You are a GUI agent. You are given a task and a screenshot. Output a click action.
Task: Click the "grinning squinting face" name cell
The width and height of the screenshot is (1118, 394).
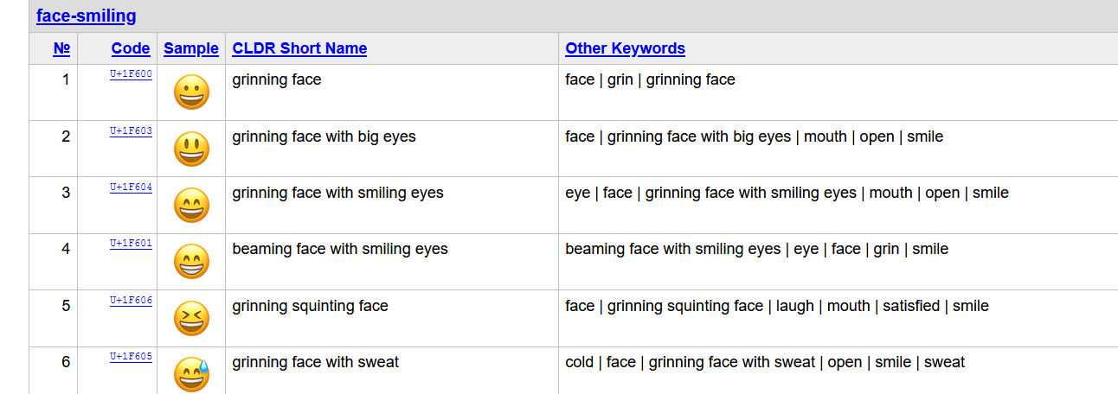click(310, 306)
